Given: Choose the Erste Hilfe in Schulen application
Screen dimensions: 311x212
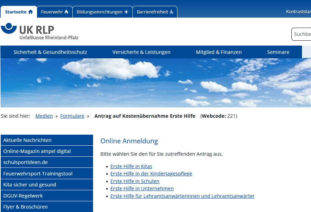Looking at the screenshot, I should [135, 181].
